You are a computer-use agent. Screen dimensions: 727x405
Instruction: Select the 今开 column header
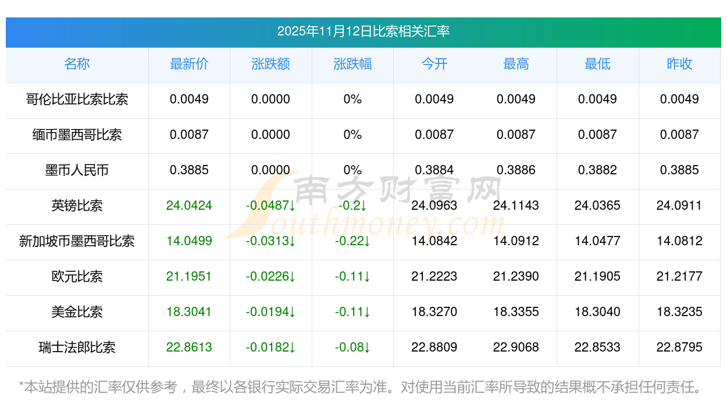pos(434,64)
